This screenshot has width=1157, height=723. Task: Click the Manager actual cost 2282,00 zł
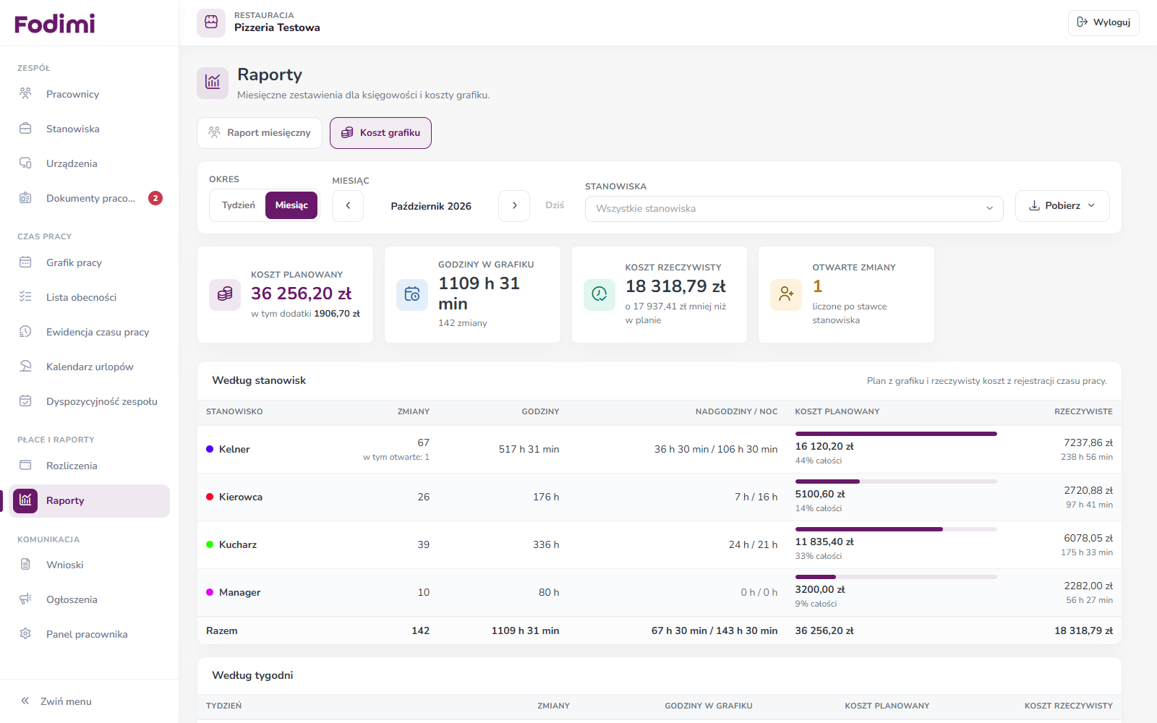click(x=1088, y=586)
